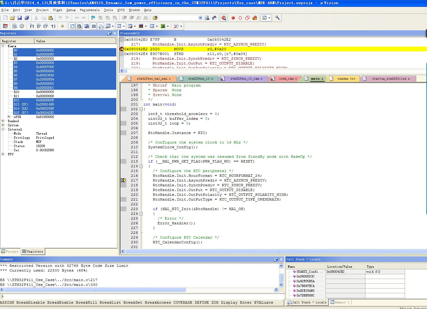Open the Find combo box dropdown arrow
The height and width of the screenshot is (309, 427).
pos(200,18)
